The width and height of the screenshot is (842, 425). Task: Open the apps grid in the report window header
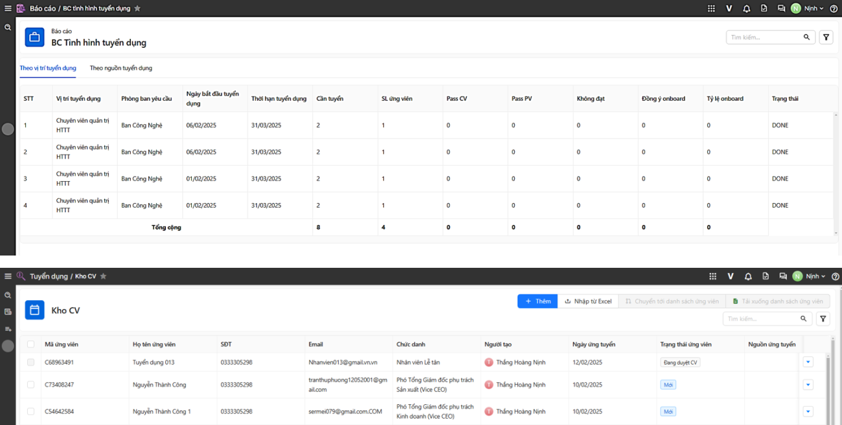click(x=711, y=8)
